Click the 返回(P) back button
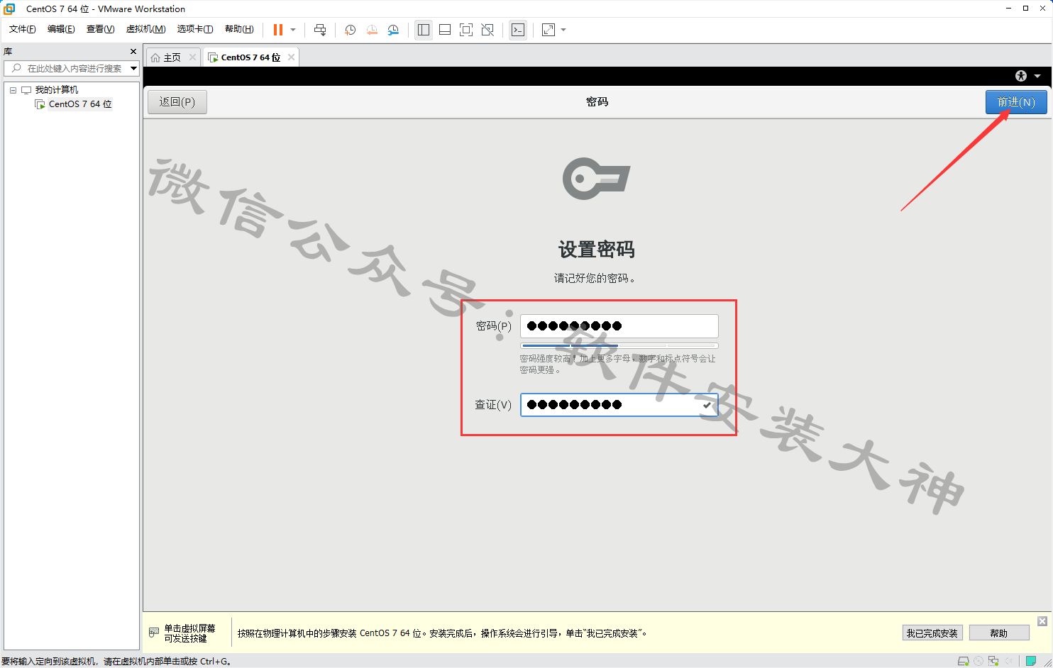The width and height of the screenshot is (1053, 668). [x=177, y=102]
